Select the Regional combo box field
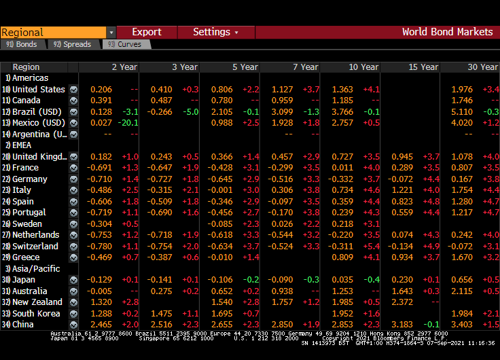The height and width of the screenshot is (360, 500). coord(53,33)
